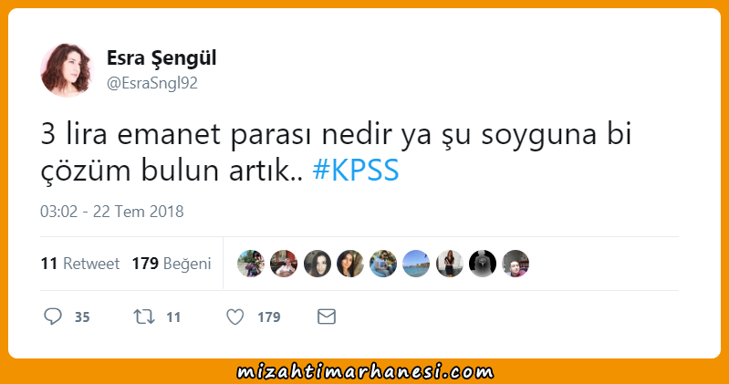Like the tweet with heart icon
This screenshot has width=729, height=384.
234,317
